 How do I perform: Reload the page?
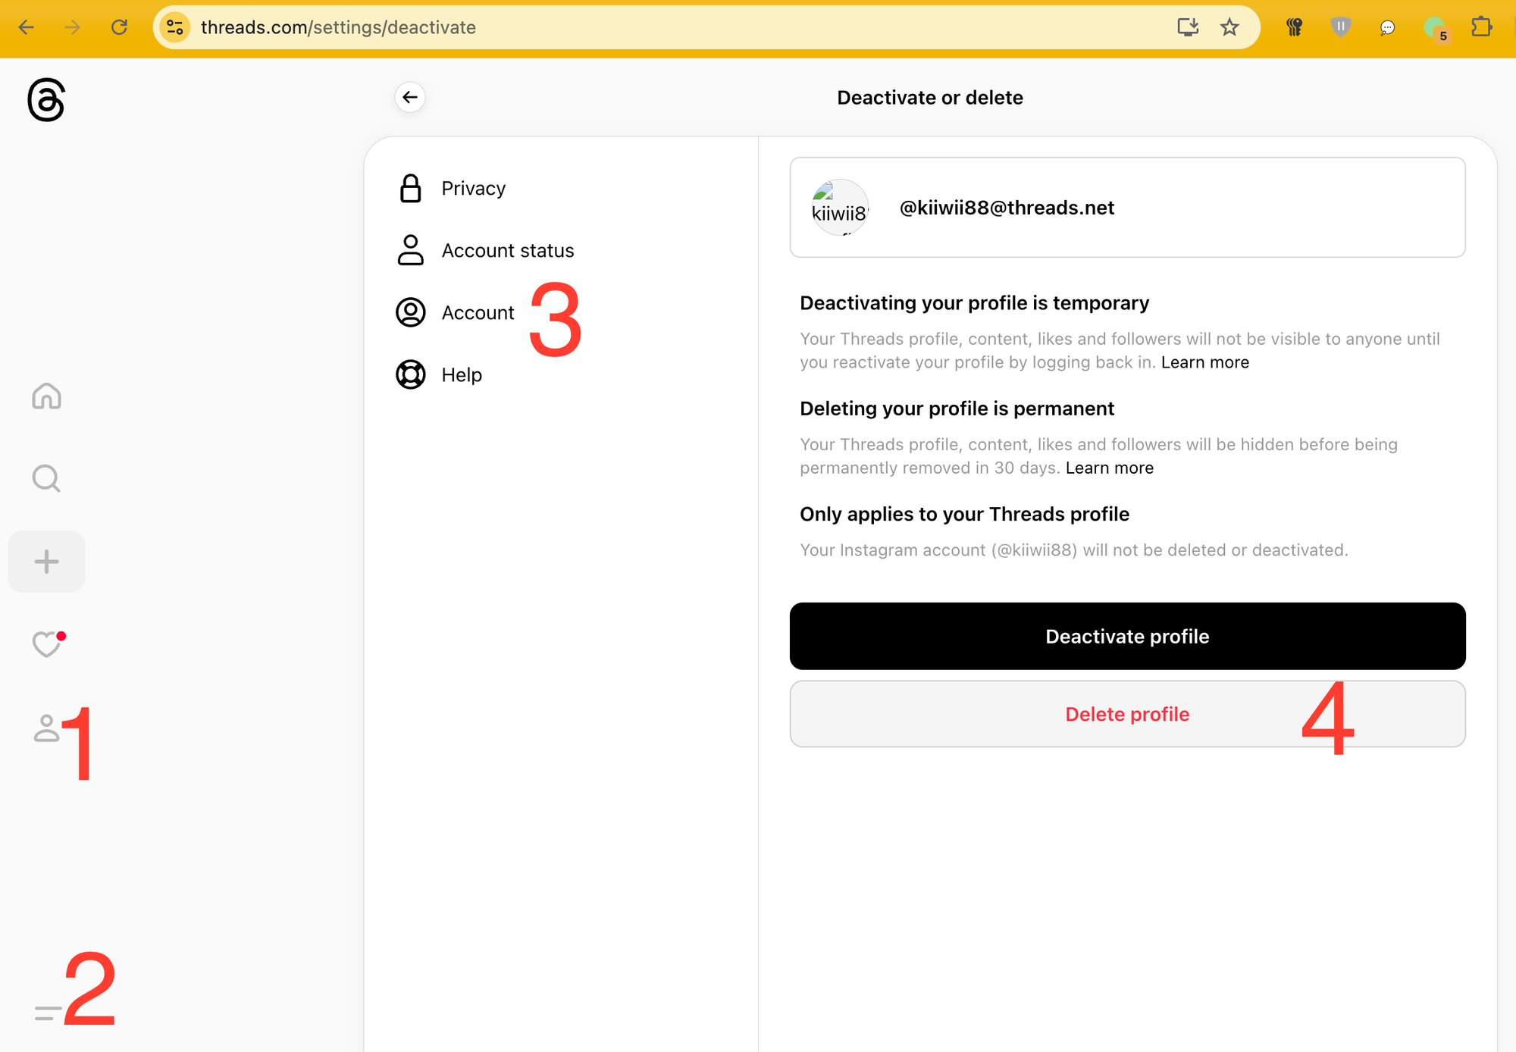coord(119,27)
